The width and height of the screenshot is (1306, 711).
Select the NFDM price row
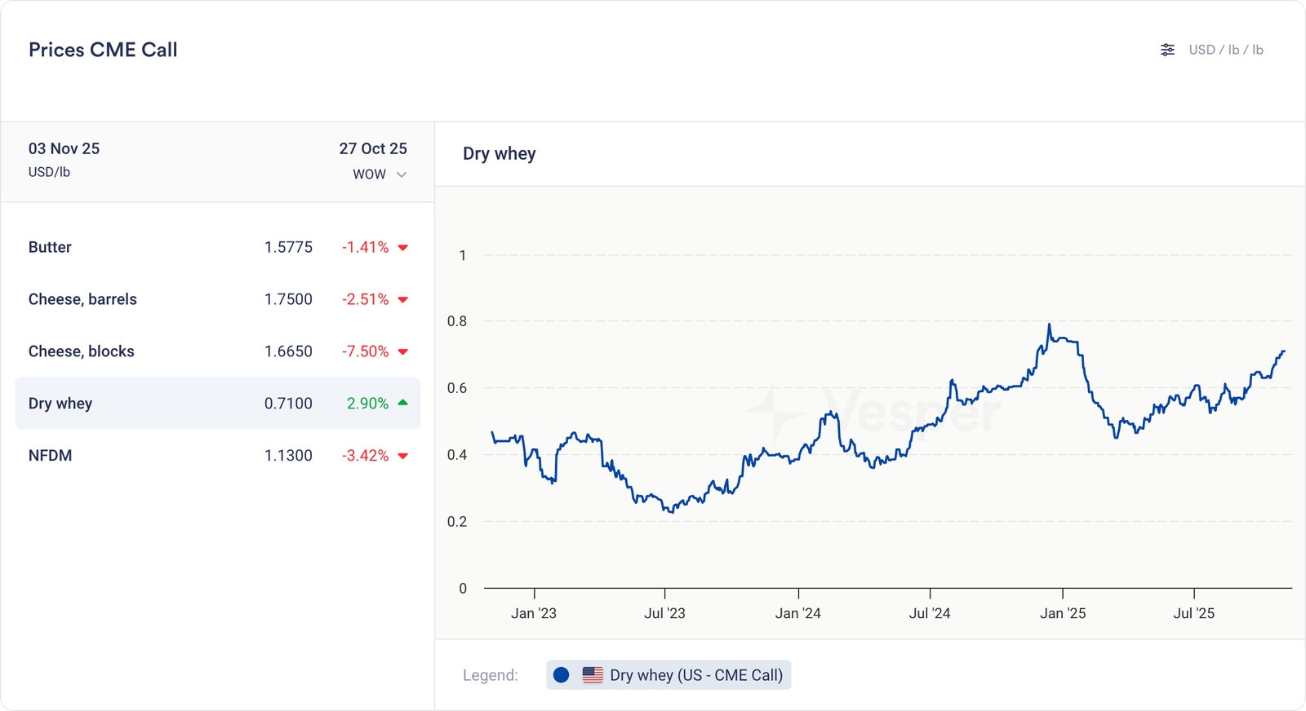(x=217, y=456)
